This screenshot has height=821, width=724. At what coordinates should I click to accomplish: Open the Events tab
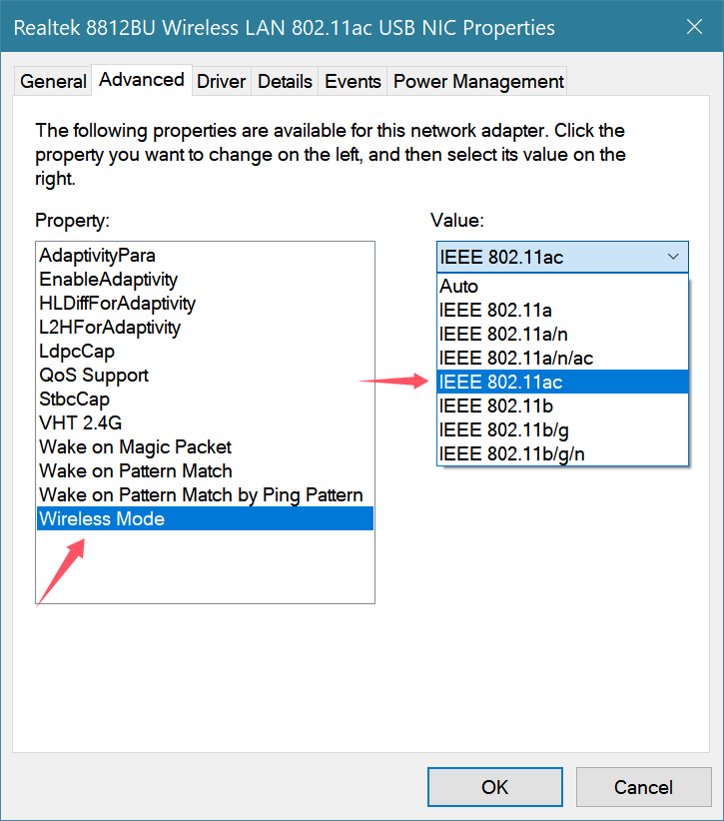pyautogui.click(x=353, y=81)
